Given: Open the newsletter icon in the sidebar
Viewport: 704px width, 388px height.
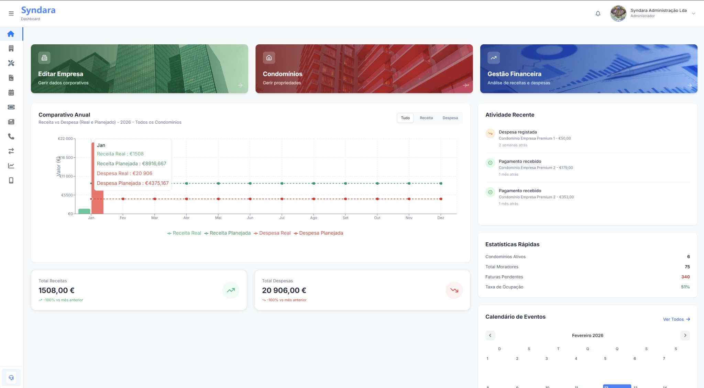Looking at the screenshot, I should point(11,122).
